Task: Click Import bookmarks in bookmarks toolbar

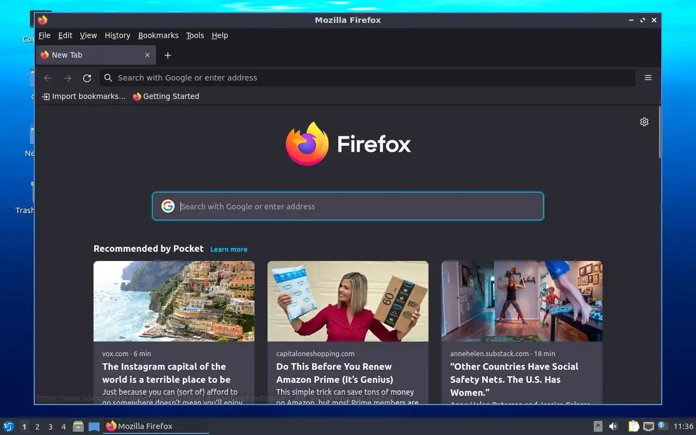Action: click(x=84, y=96)
